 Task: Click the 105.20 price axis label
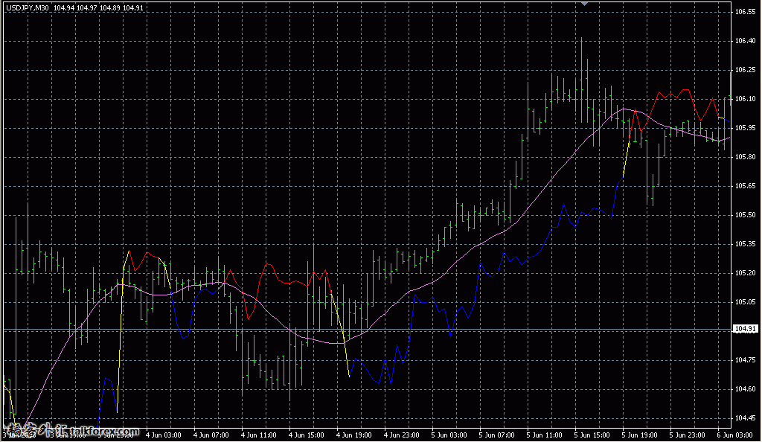point(745,273)
